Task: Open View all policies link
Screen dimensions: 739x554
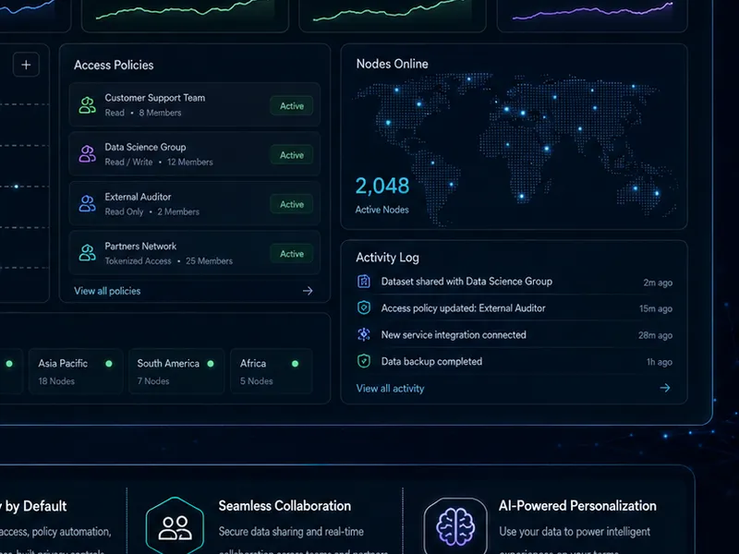Action: [x=107, y=291]
